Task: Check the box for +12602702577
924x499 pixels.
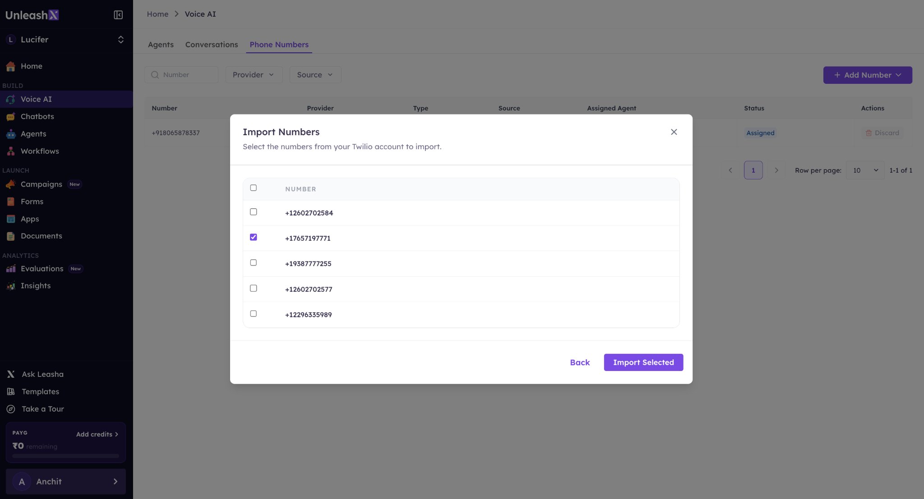Action: tap(254, 288)
